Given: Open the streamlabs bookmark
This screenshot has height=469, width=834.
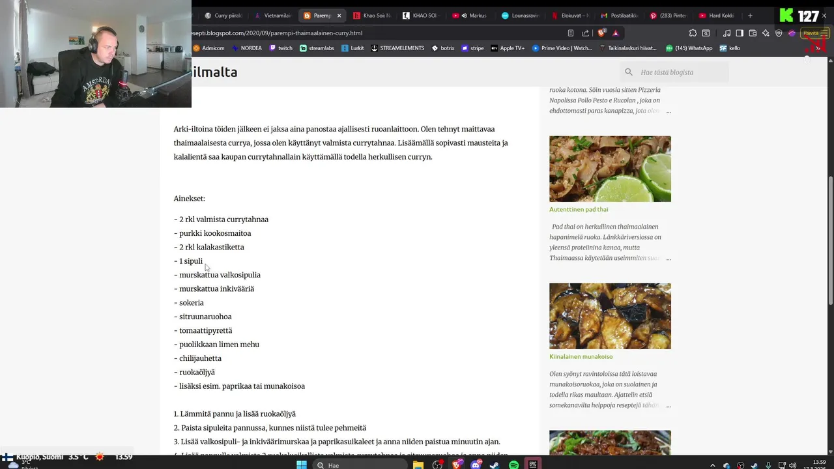Looking at the screenshot, I should [x=317, y=48].
